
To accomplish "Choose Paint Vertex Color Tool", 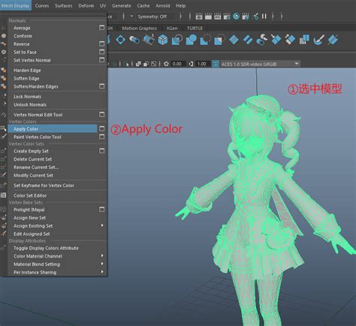I will (x=38, y=137).
